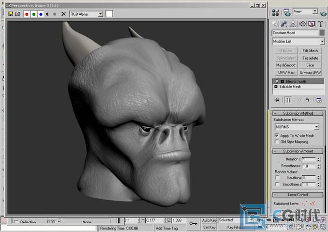The height and width of the screenshot is (232, 328).
Task: Click the gray object color swatch
Action: click(322, 33)
